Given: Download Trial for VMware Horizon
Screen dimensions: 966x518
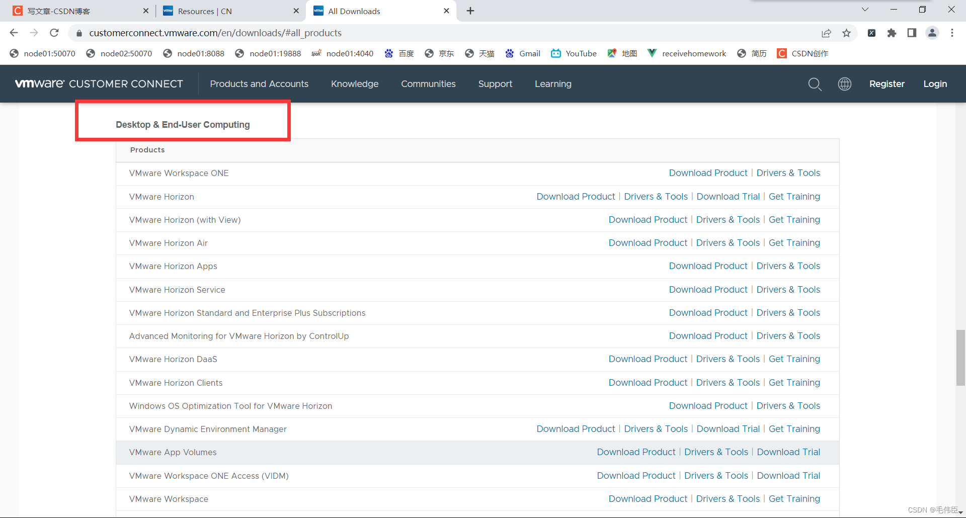Looking at the screenshot, I should click(x=728, y=197).
